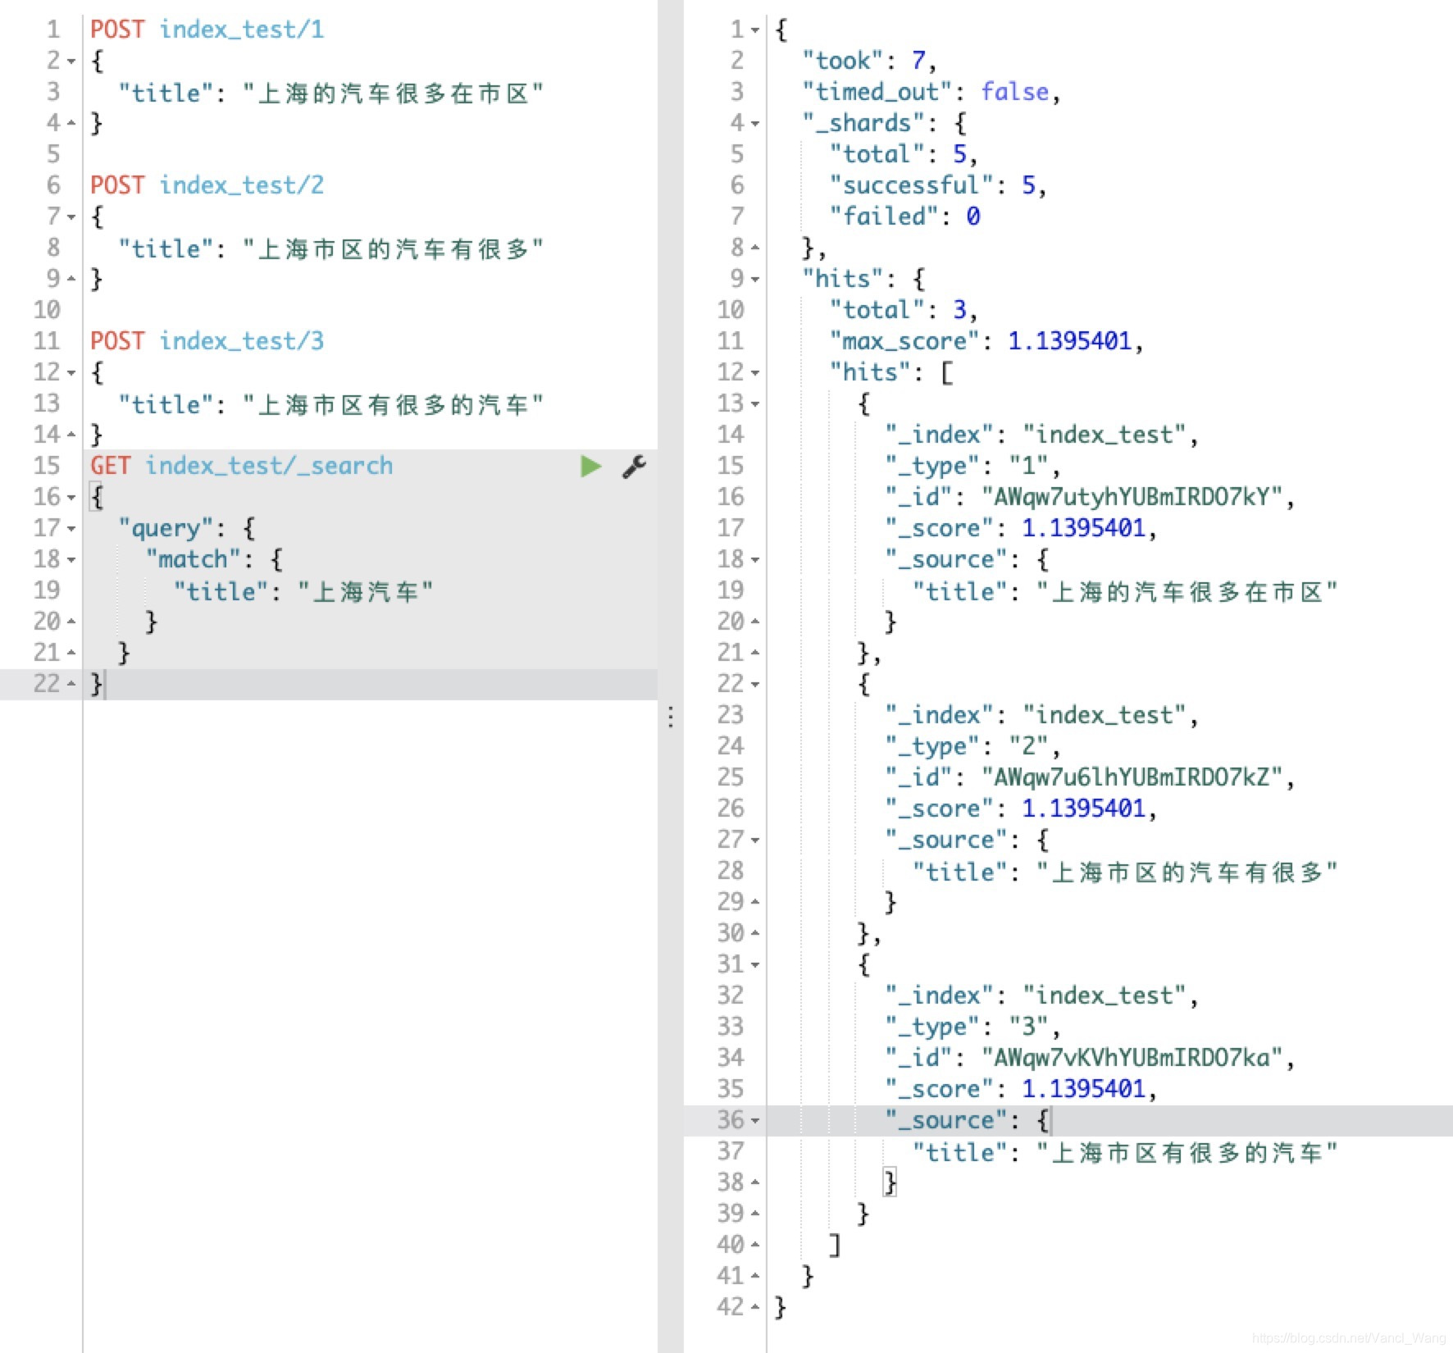Image resolution: width=1453 pixels, height=1353 pixels.
Task: Click the "_type": "2" line
Action: (x=972, y=746)
